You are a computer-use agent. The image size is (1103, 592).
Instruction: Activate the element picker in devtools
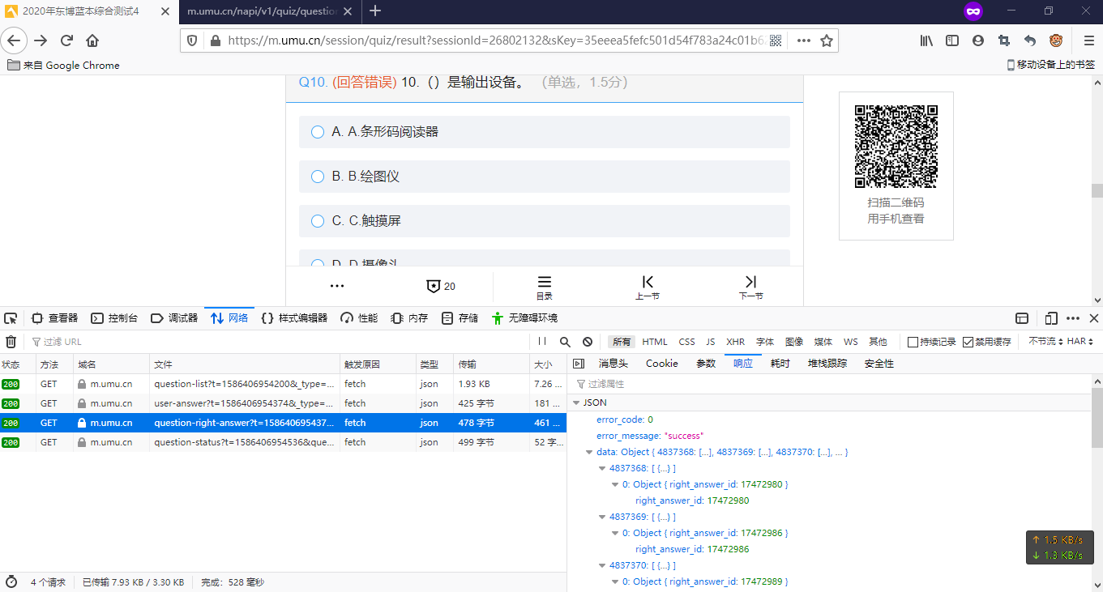[x=11, y=318]
